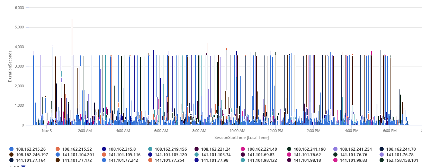Toggle legend series 108.162.221.24
Viewport: 422px width, 167px height.
[213, 149]
